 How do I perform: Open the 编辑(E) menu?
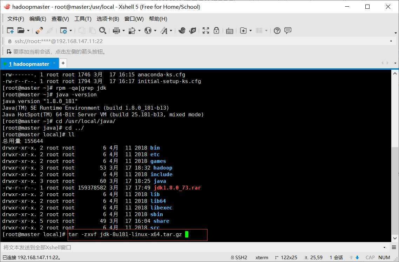click(38, 19)
